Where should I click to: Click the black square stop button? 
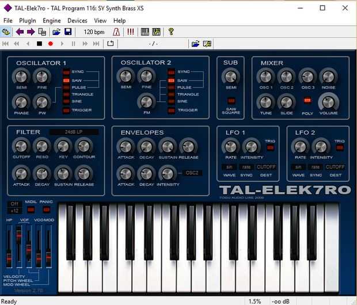[x=39, y=44]
